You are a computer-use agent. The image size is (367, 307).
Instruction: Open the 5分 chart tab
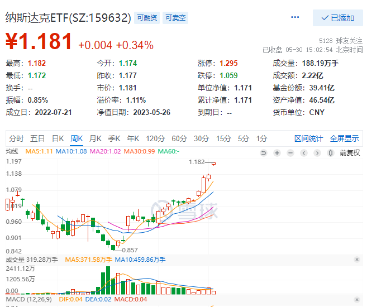click(244, 138)
